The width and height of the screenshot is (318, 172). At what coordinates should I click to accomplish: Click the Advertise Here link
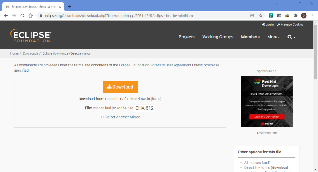267,133
